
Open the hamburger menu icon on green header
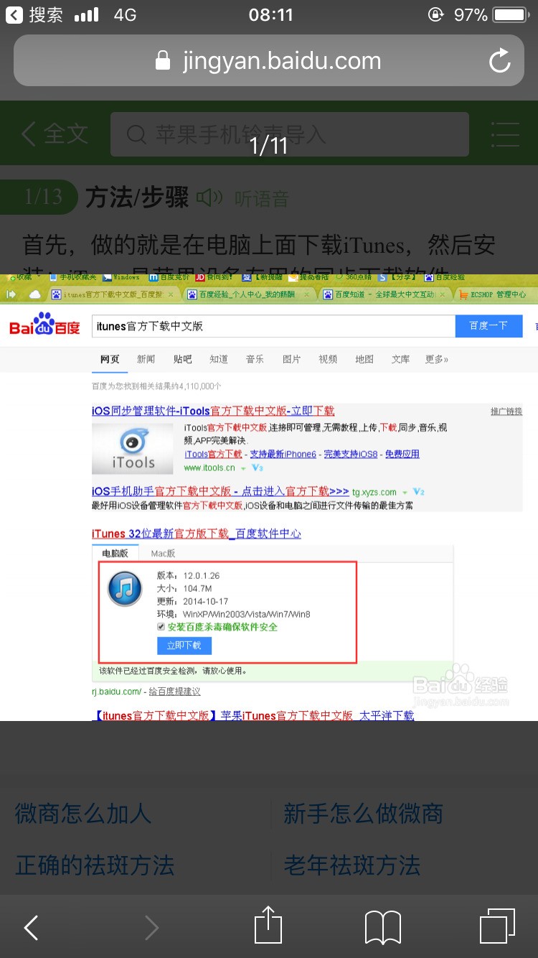(x=506, y=134)
